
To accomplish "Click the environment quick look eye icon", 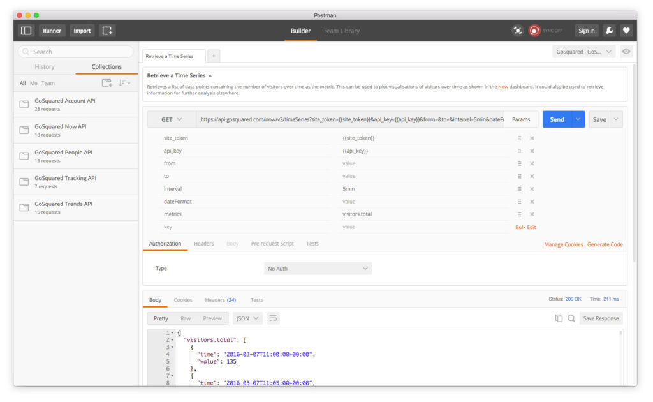I will [x=626, y=52].
